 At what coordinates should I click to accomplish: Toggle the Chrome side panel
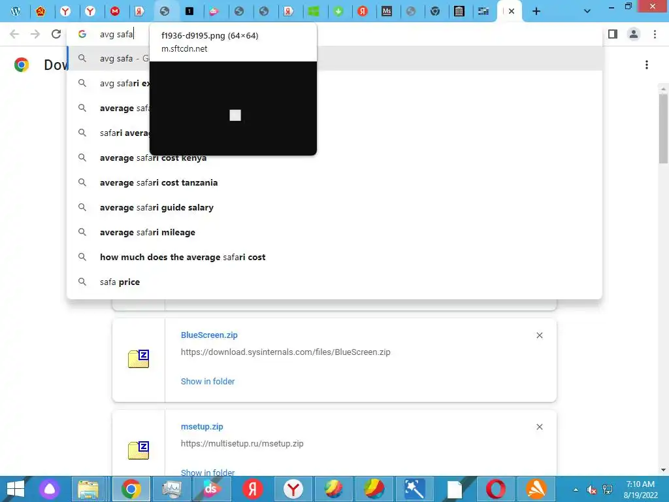coord(613,34)
